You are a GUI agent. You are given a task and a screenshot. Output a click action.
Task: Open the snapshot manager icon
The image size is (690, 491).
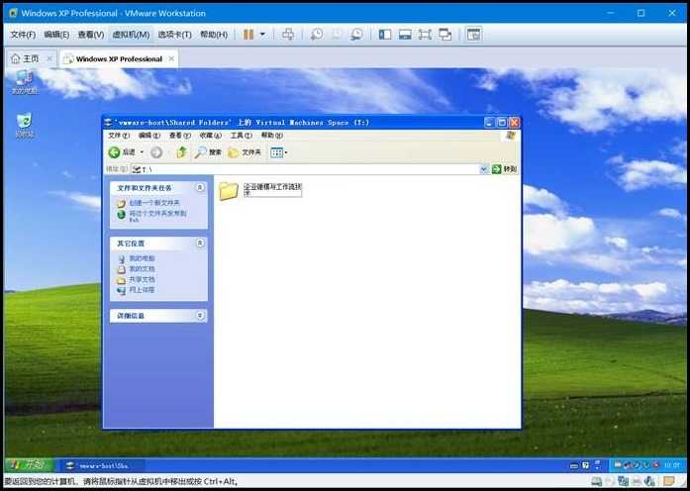(357, 35)
